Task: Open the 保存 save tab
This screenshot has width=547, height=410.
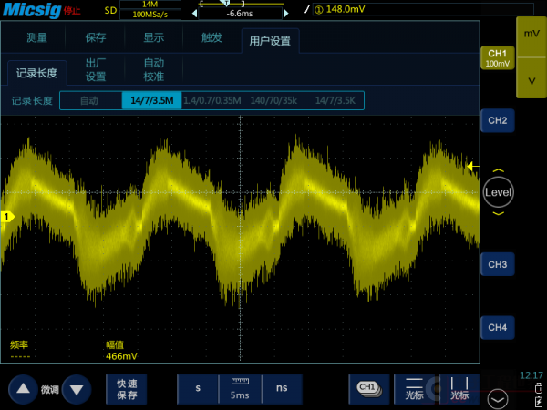Action: (96, 37)
